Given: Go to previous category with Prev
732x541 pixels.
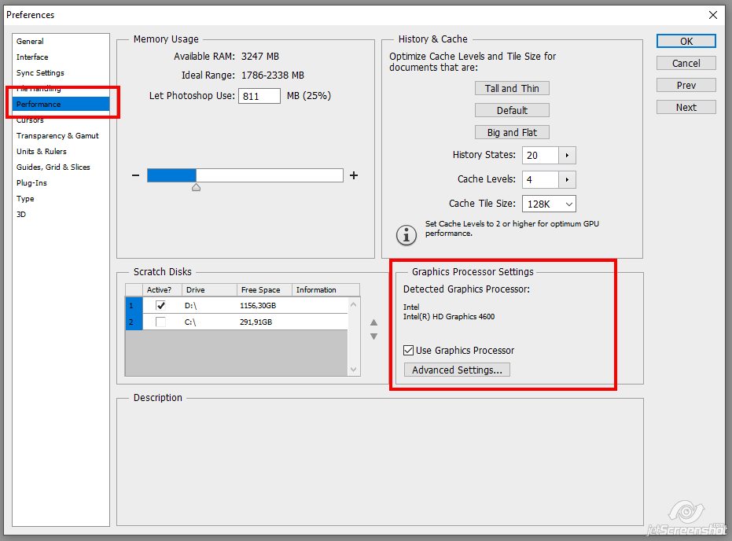Looking at the screenshot, I should coord(686,85).
